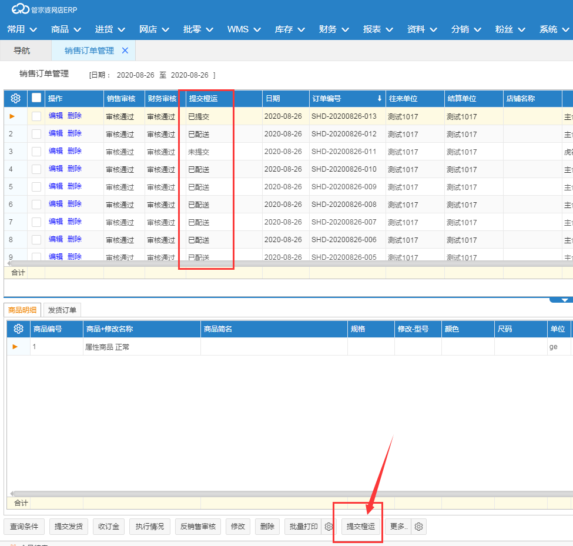
Task: Open order table column settings gear
Action: point(15,98)
